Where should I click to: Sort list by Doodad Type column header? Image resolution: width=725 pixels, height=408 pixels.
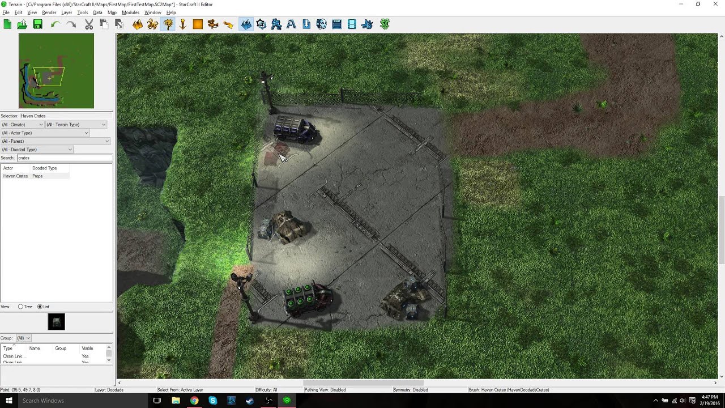click(x=50, y=168)
